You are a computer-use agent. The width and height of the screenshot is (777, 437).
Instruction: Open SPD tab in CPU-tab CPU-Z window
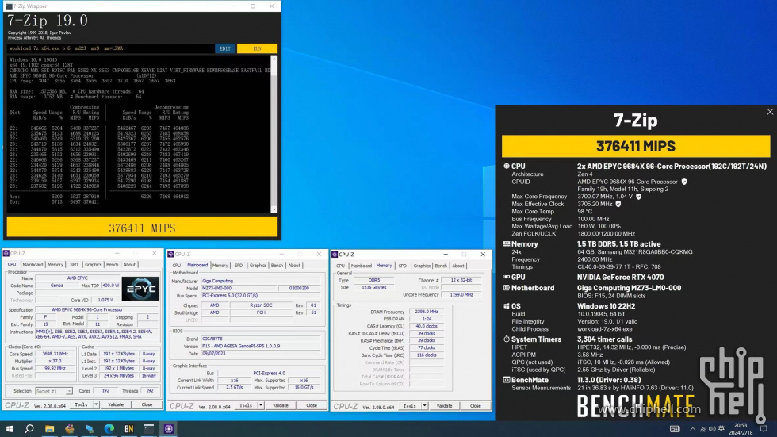74,265
